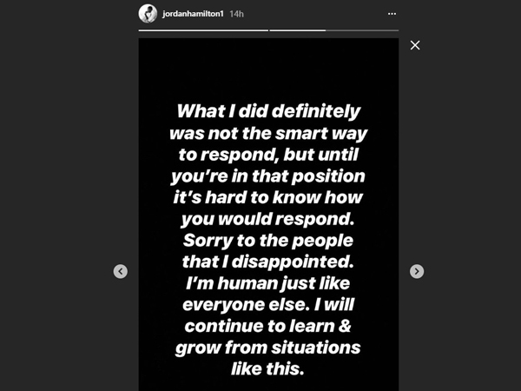Close the story viewer with the X
This screenshot has width=521, height=391.
click(415, 45)
